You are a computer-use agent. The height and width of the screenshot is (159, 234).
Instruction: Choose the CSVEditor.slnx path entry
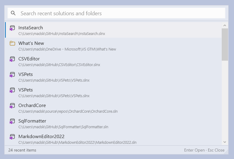click(x=59, y=65)
